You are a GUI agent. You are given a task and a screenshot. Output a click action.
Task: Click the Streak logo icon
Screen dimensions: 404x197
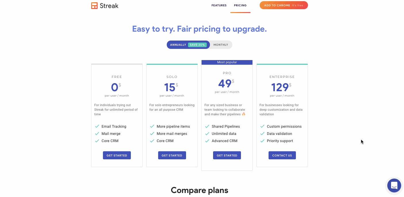click(x=94, y=5)
